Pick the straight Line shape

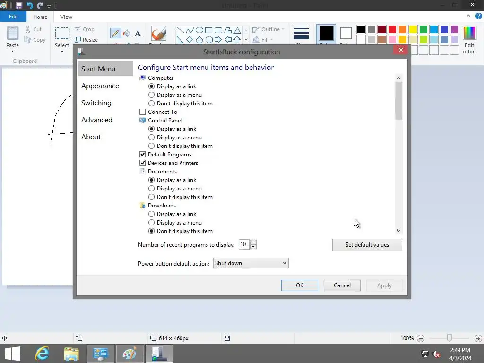pyautogui.click(x=180, y=30)
